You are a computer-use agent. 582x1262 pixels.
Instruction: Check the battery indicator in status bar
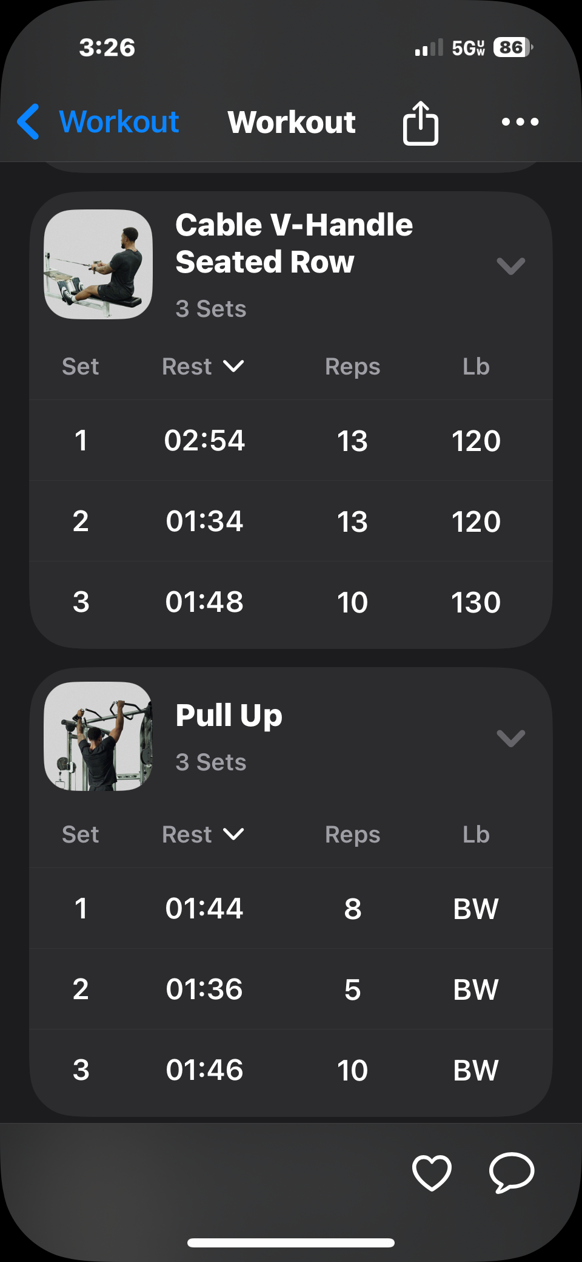click(512, 47)
